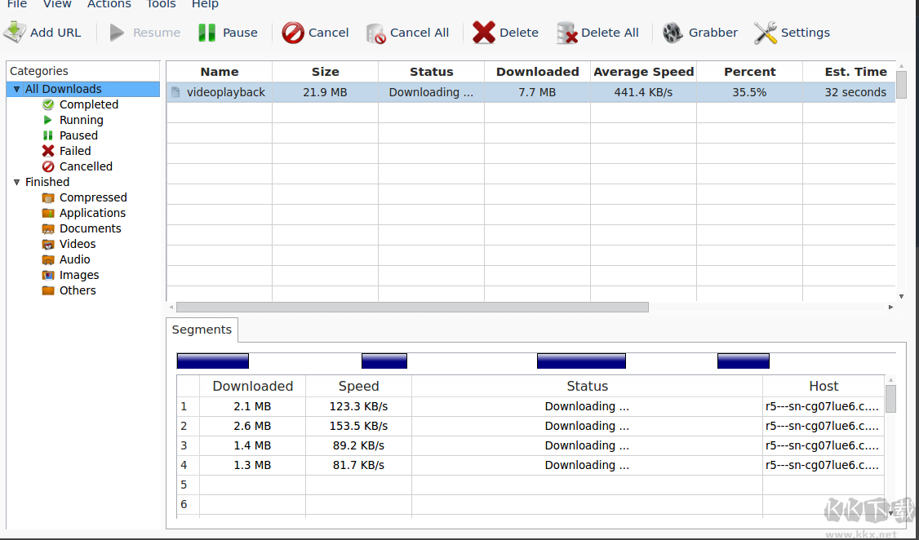Click the Cancel All icon
The width and height of the screenshot is (919, 540).
point(375,33)
